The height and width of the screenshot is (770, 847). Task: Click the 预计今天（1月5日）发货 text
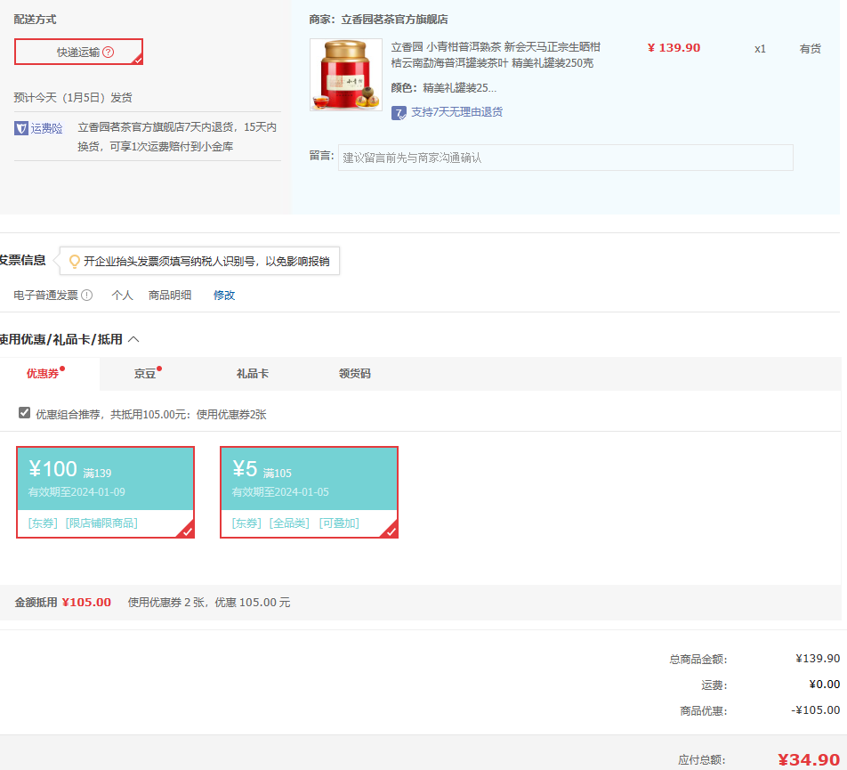pos(73,98)
